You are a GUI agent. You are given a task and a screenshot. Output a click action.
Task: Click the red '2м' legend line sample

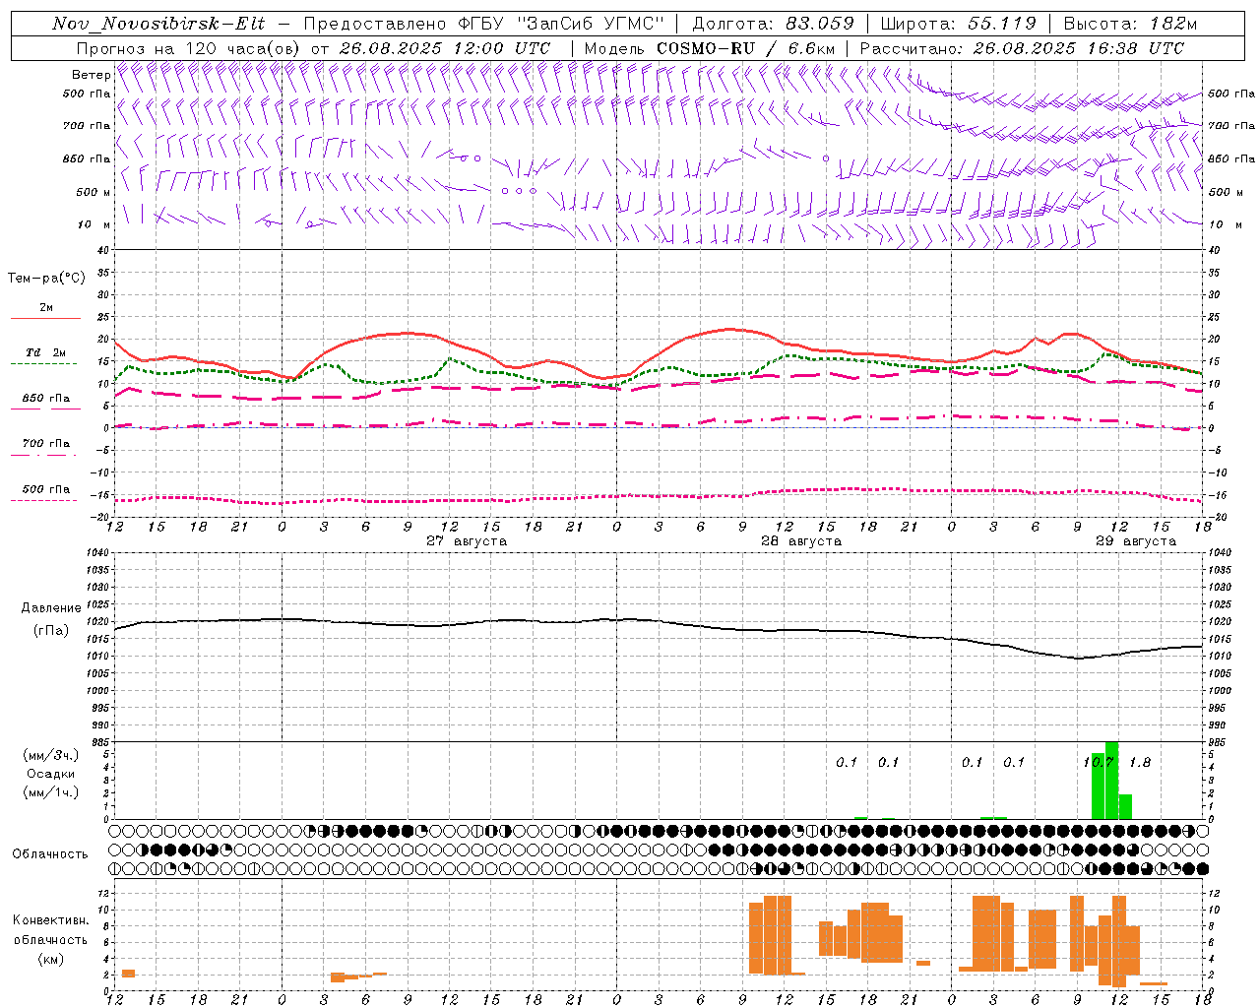coord(45,318)
